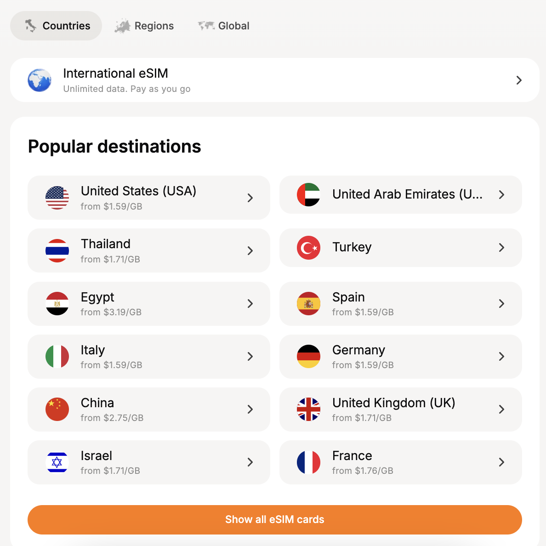Viewport: 546px width, 546px height.
Task: Switch to the Regions tab
Action: (x=144, y=26)
